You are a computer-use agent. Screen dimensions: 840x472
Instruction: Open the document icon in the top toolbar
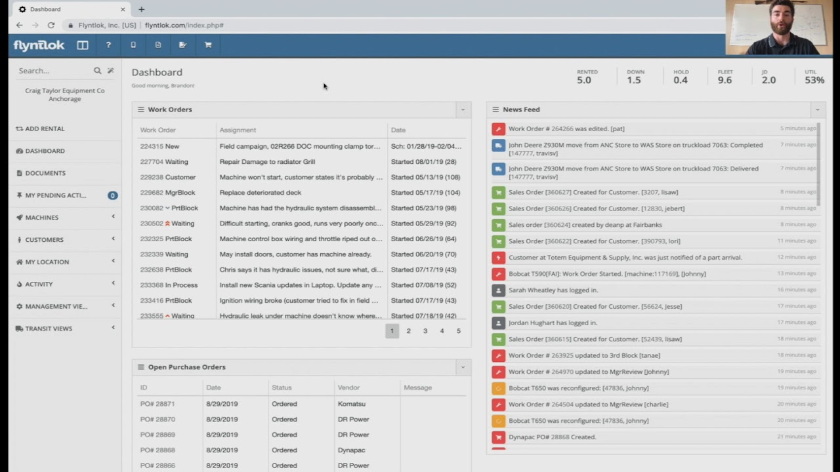point(158,45)
